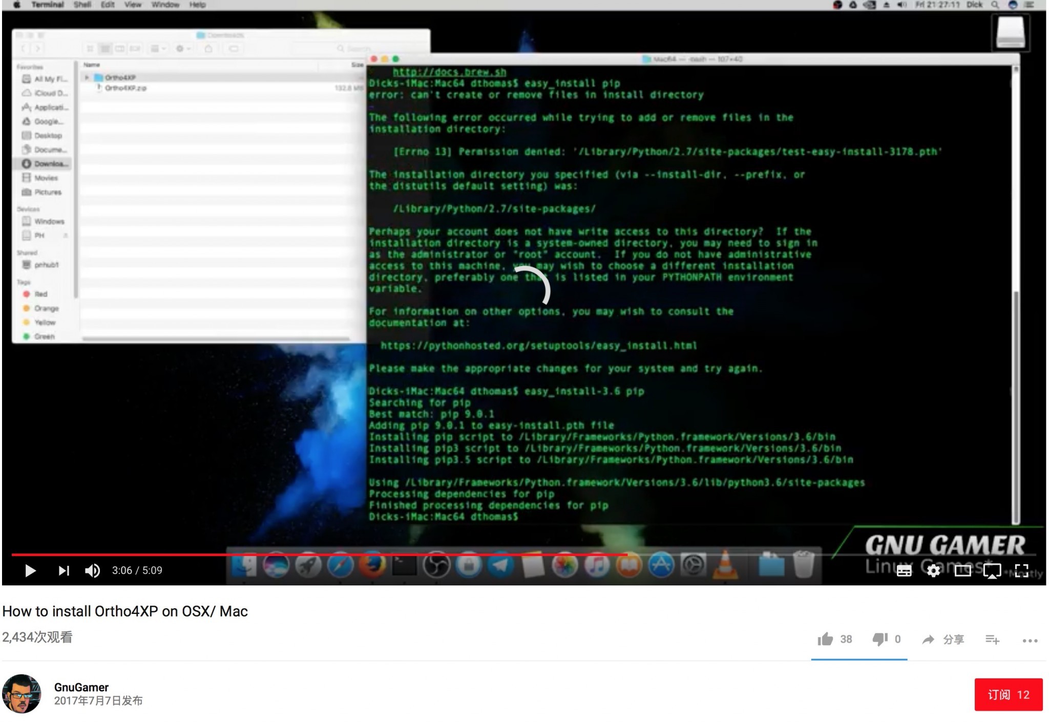1049x724 pixels.
Task: Open Safari from the Dock
Action: 340,565
